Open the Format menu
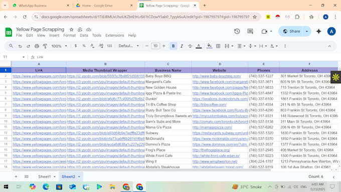 (69, 35)
